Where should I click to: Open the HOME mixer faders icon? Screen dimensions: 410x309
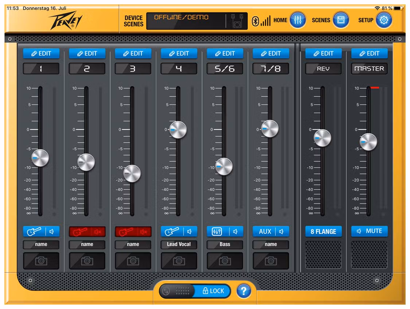click(x=298, y=20)
